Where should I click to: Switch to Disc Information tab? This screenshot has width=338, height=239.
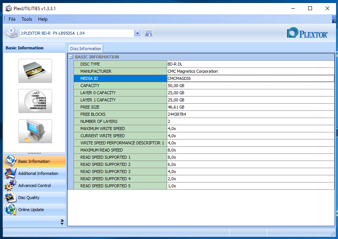[86, 49]
